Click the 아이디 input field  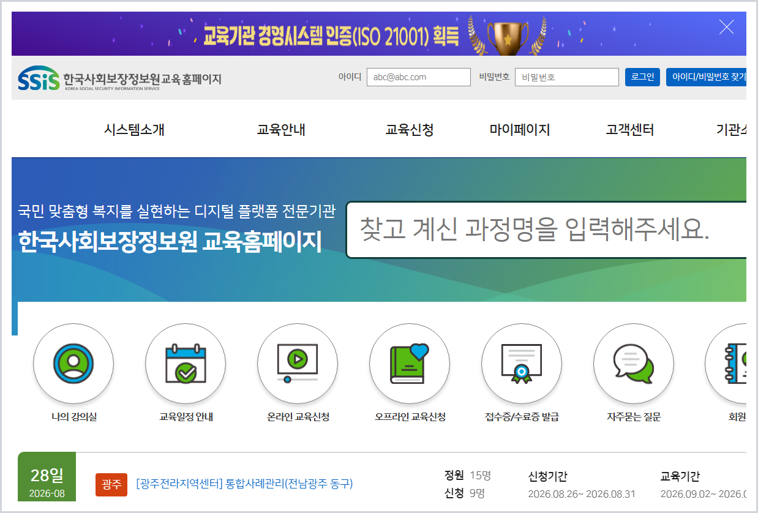(419, 77)
